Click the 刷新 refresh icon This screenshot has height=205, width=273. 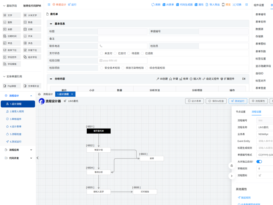pyautogui.click(x=156, y=4)
